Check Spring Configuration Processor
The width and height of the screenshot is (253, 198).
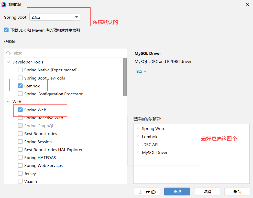tap(20, 94)
